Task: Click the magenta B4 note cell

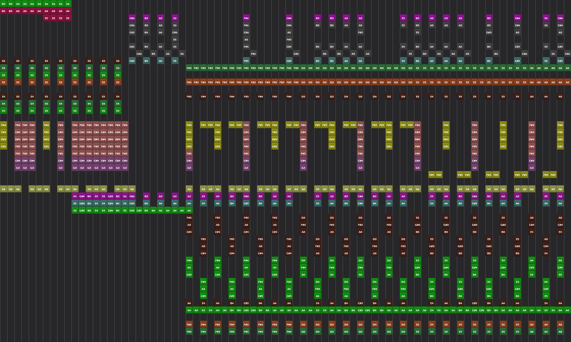Action: coord(89,196)
